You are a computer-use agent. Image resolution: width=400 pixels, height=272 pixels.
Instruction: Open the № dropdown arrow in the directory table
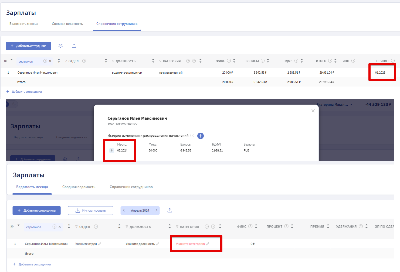pyautogui.click(x=12, y=60)
